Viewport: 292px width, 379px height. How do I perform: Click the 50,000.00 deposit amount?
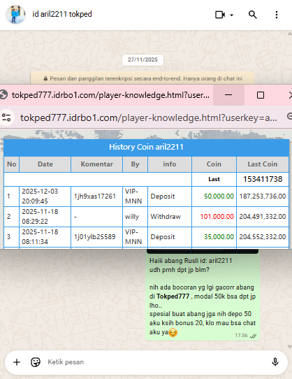219,196
